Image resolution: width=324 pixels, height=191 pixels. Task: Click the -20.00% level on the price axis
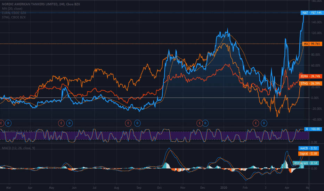[317, 109]
